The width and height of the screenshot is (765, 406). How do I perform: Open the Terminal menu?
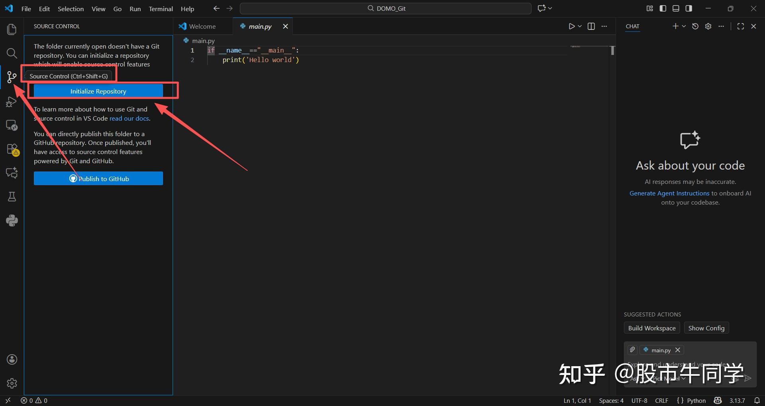pyautogui.click(x=161, y=9)
